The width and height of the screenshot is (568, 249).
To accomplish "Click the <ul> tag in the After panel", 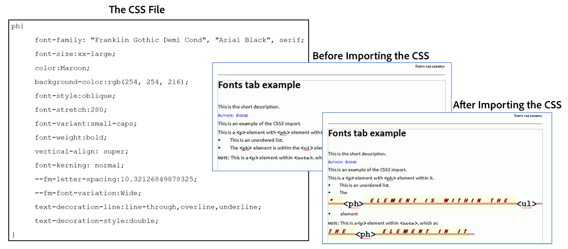I will (526, 204).
